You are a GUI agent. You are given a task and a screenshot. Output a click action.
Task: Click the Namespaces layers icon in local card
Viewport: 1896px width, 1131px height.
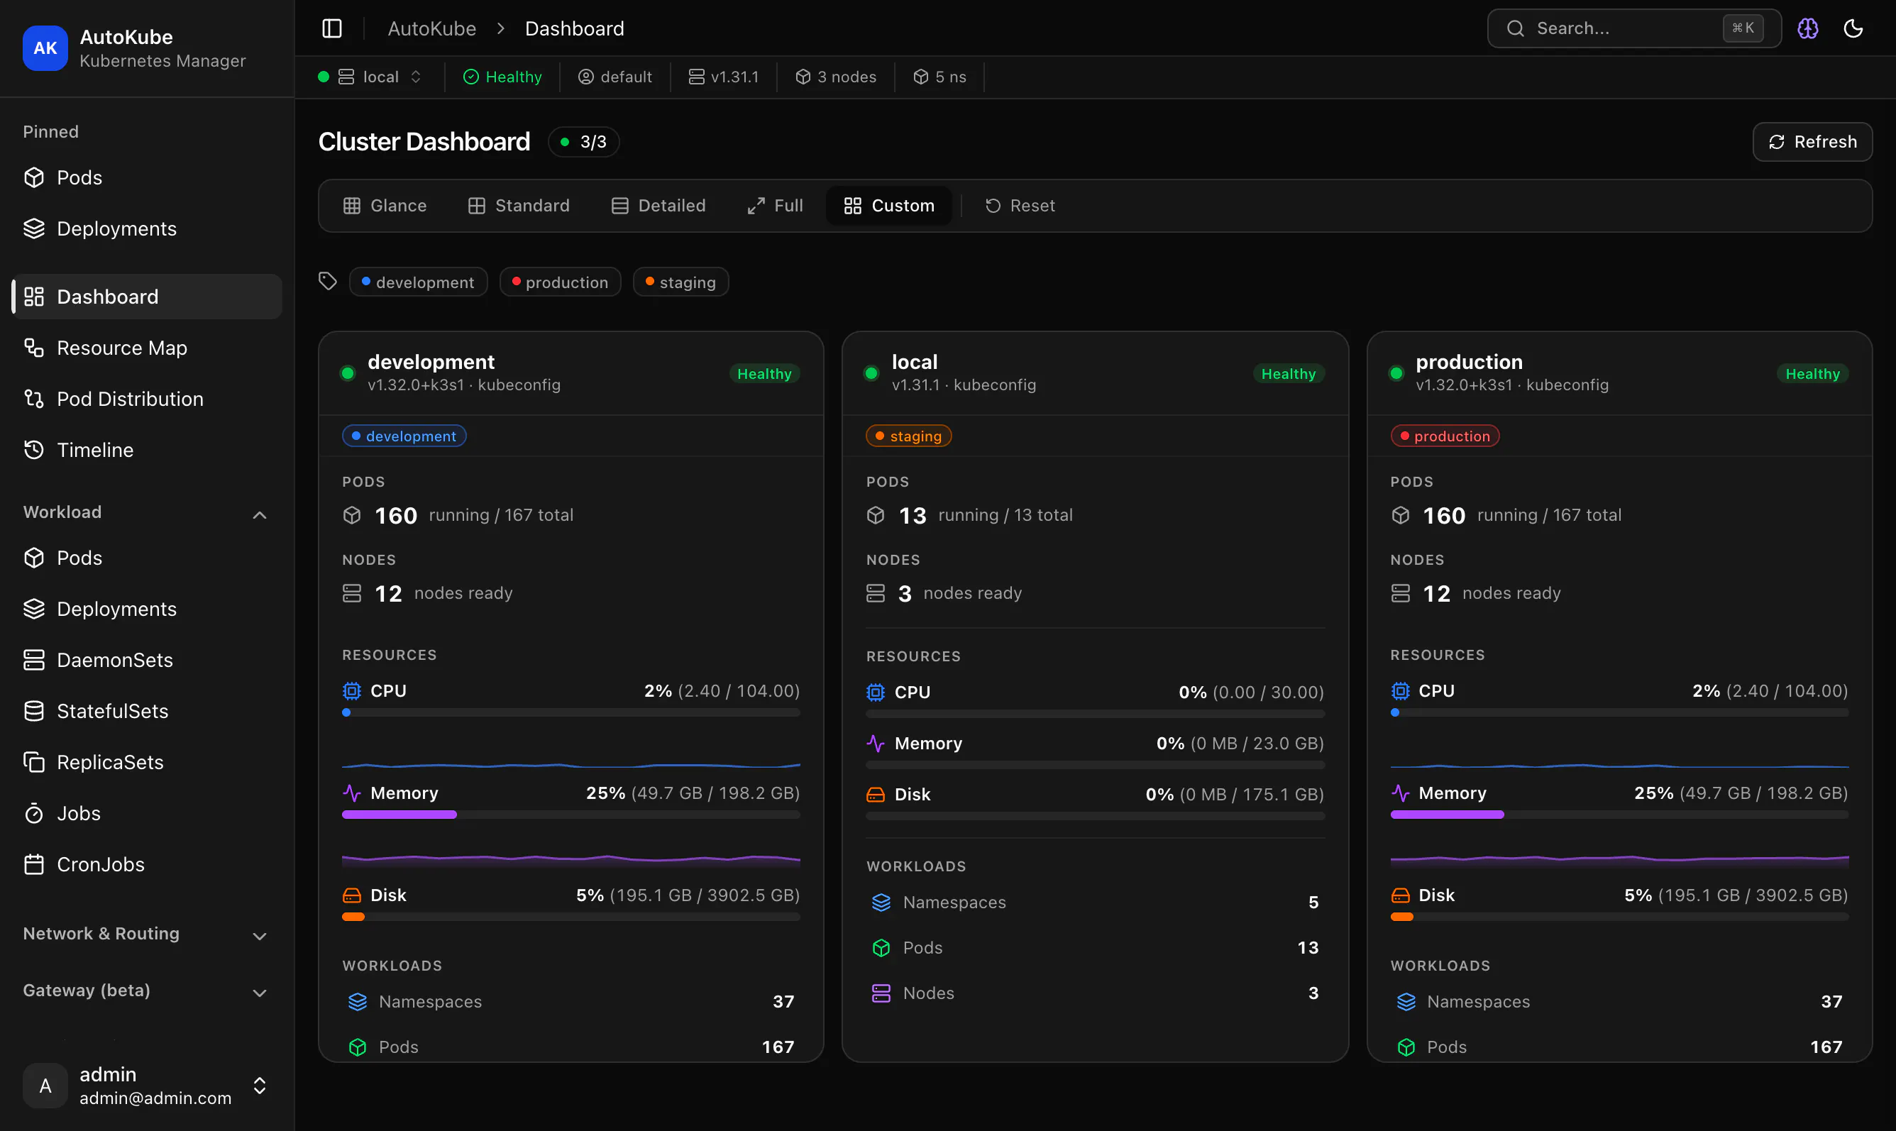click(881, 903)
